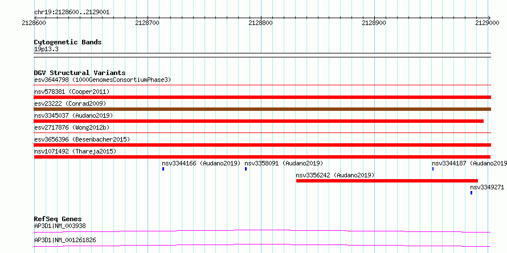
Task: Select the Cytogenetic Bands track title
Action: (x=68, y=42)
